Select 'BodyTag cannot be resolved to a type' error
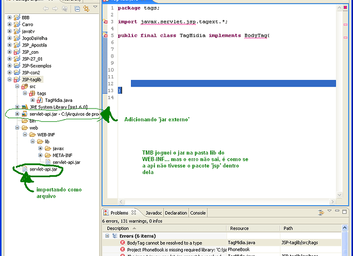The height and width of the screenshot is (256, 353). (164, 243)
